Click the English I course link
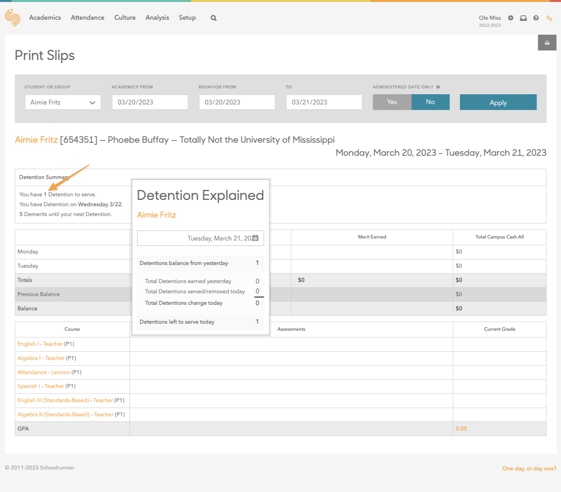The height and width of the screenshot is (492, 561). 28,344
